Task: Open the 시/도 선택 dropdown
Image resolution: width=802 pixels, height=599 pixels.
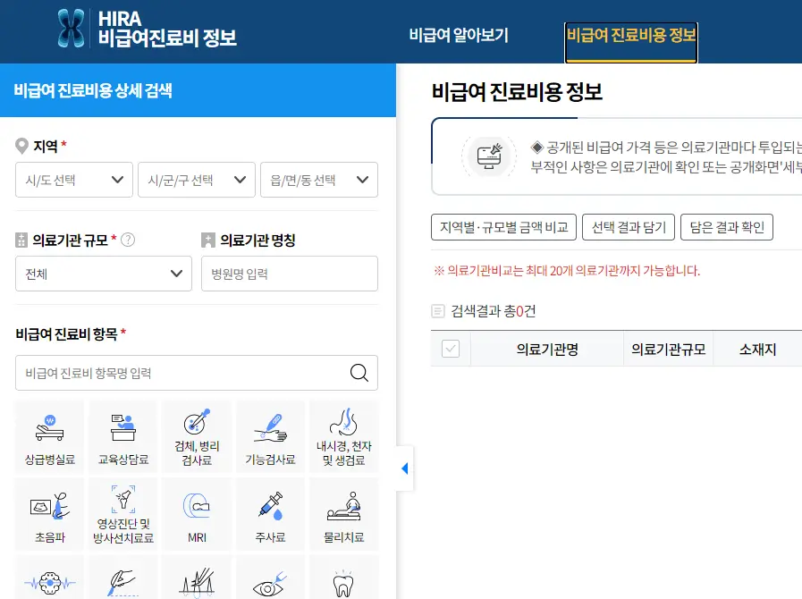Action: [73, 180]
